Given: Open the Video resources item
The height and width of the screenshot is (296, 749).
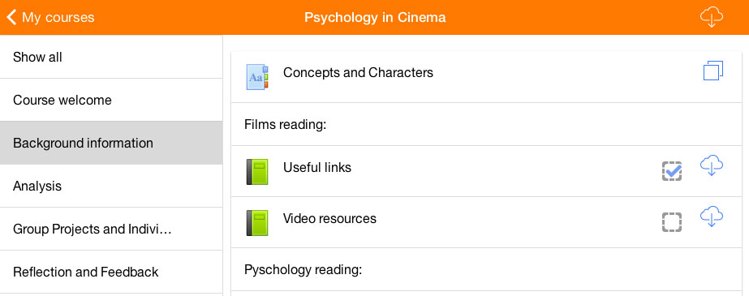Looking at the screenshot, I should tap(329, 219).
